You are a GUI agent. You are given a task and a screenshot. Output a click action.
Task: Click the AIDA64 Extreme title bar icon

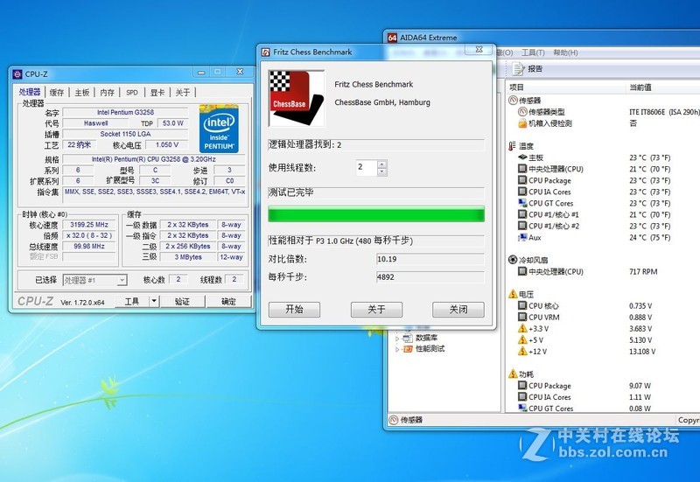pyautogui.click(x=392, y=38)
